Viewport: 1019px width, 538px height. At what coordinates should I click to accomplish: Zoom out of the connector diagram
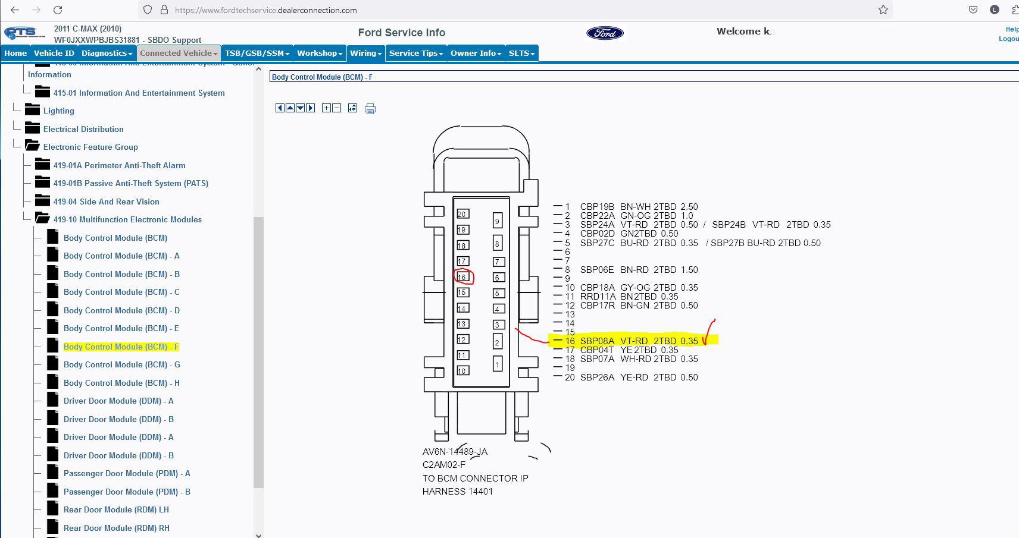(x=336, y=108)
